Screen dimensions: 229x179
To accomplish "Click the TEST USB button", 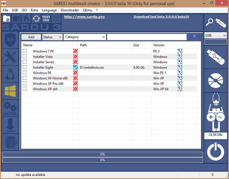I will (56, 18).
